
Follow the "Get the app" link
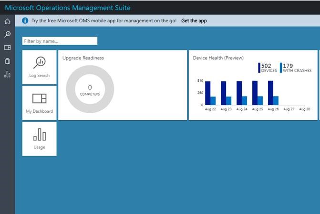pyautogui.click(x=194, y=21)
